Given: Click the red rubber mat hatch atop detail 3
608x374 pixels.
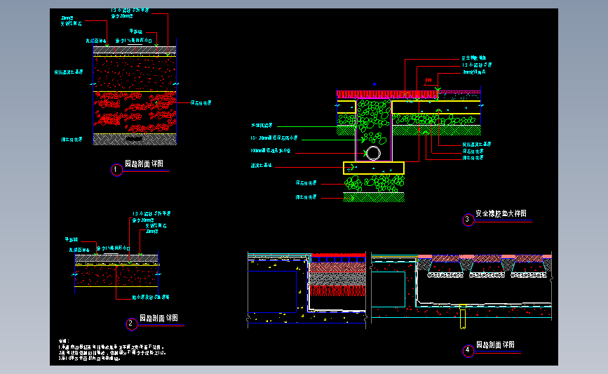Looking at the screenshot, I should (387, 94).
